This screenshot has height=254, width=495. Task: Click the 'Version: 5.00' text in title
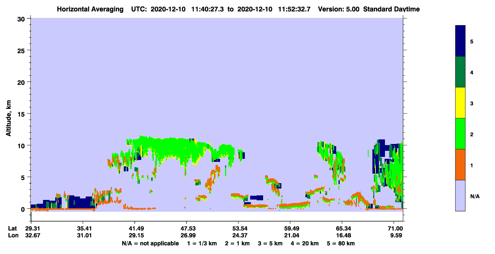click(339, 9)
